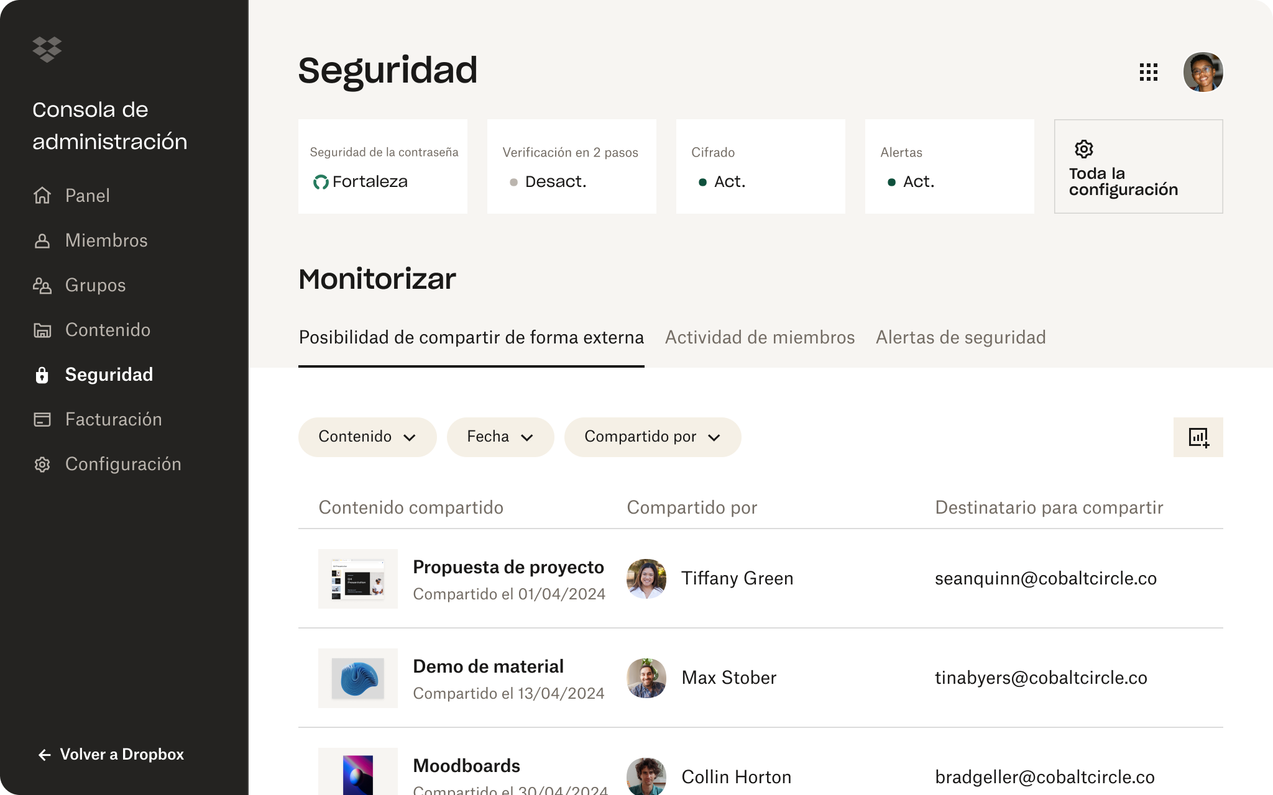Click the Miembros person icon
1273x795 pixels.
[x=42, y=240]
